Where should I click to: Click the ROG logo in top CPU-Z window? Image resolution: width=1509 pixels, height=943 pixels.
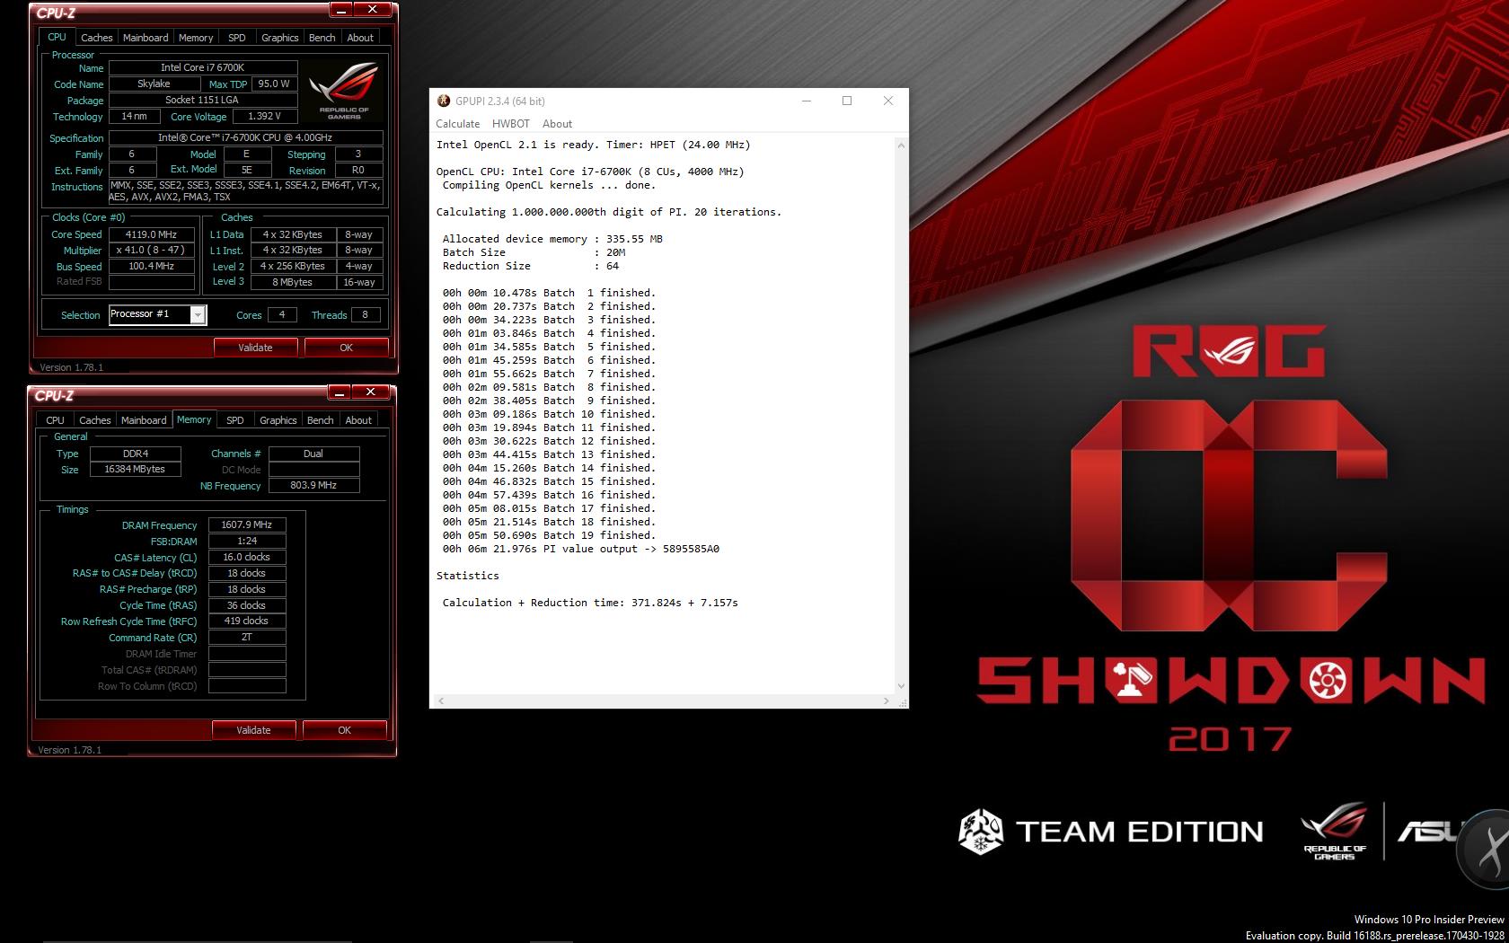pos(343,91)
